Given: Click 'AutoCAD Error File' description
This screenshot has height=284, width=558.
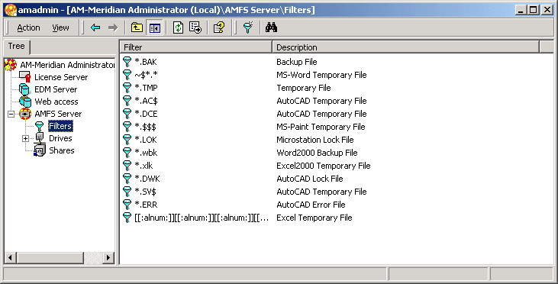Looking at the screenshot, I should coord(311,205).
